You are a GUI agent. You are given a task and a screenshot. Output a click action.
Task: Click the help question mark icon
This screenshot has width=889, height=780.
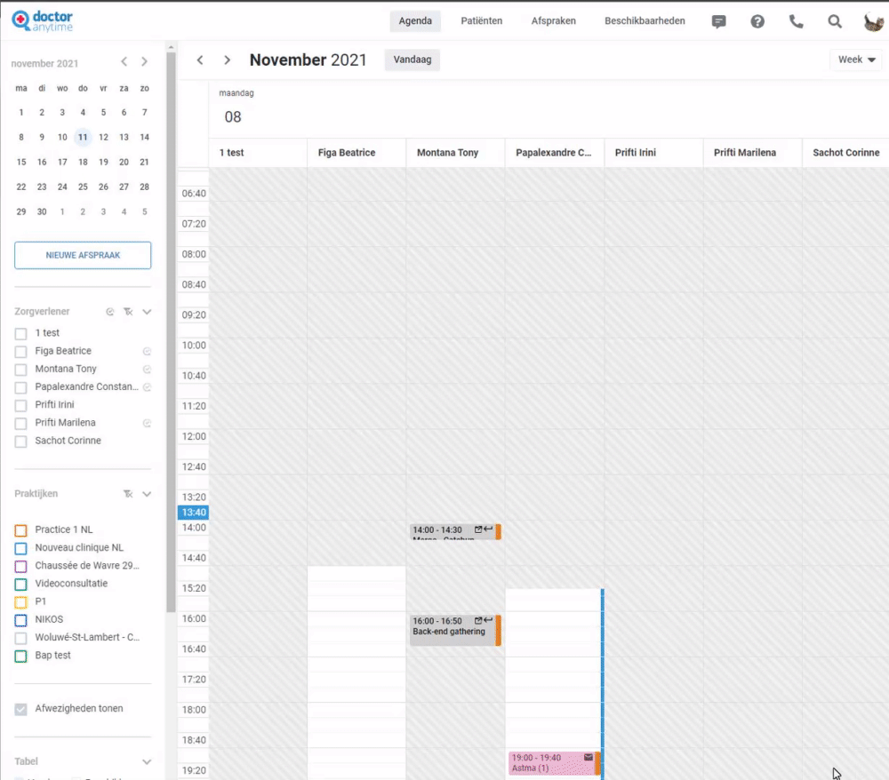pyautogui.click(x=757, y=21)
